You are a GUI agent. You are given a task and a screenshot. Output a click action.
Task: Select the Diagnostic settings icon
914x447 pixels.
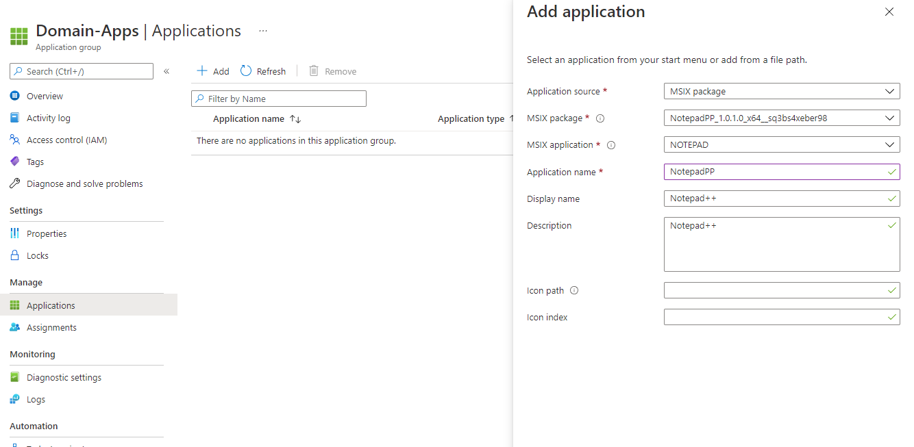click(x=14, y=376)
